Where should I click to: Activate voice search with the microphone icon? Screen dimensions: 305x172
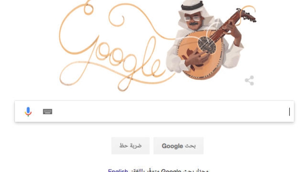(28, 111)
